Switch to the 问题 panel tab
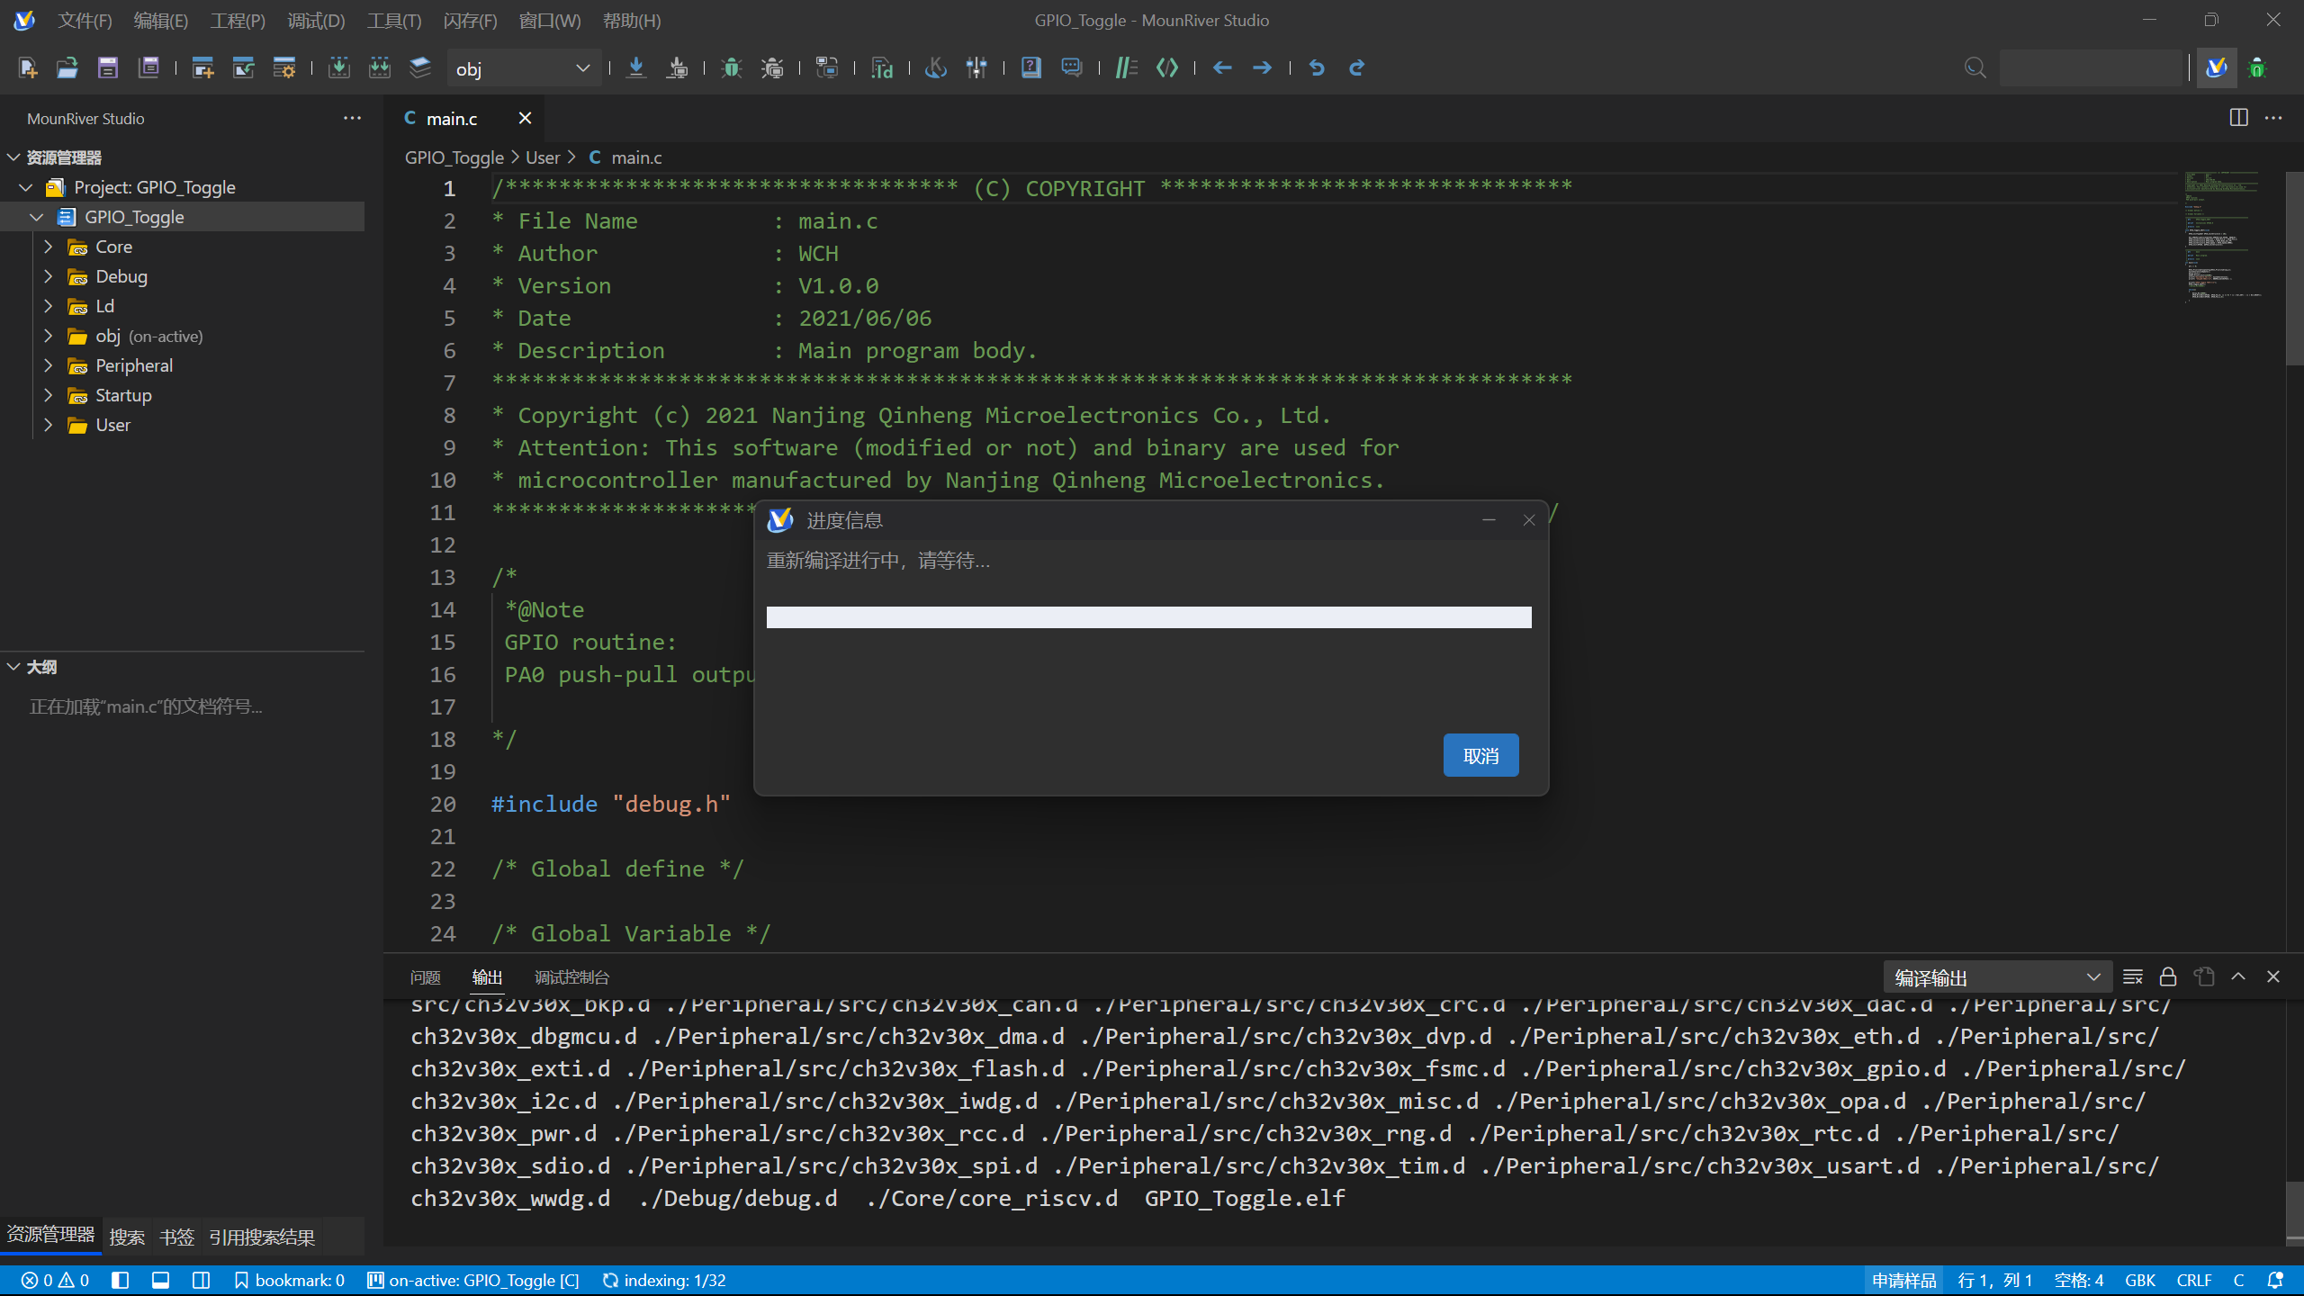 pyautogui.click(x=425, y=977)
